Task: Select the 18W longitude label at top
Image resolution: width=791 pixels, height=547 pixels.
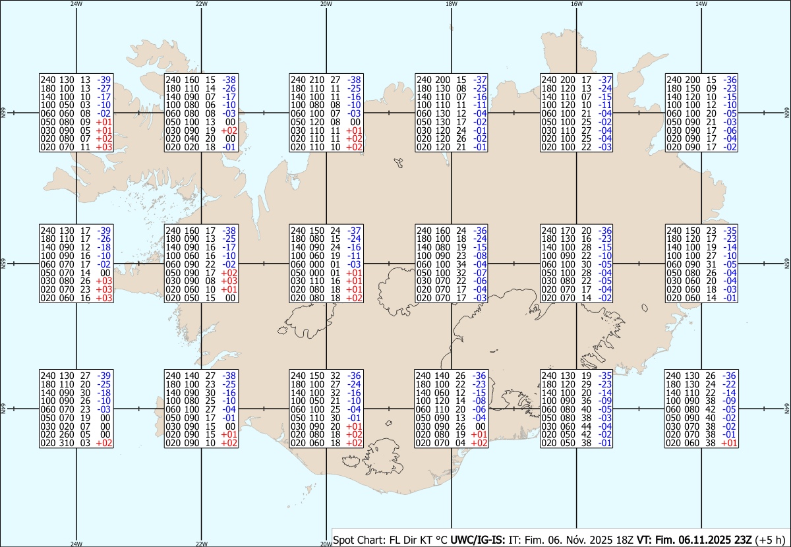Action: point(452,4)
